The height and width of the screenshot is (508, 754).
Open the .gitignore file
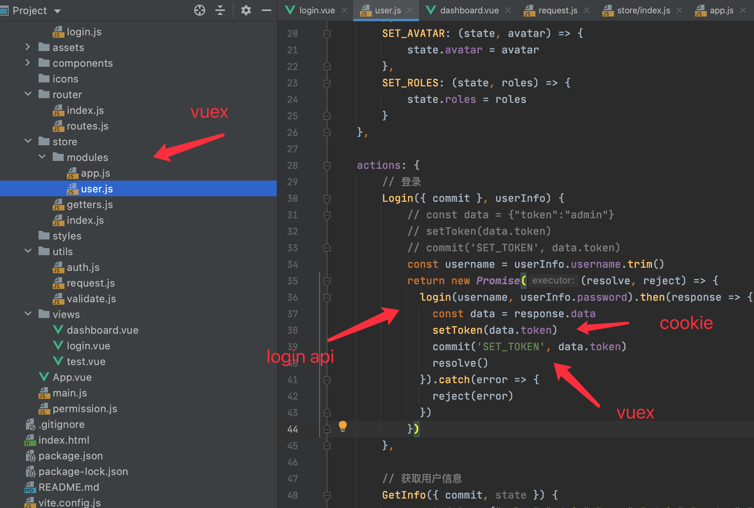tap(55, 424)
